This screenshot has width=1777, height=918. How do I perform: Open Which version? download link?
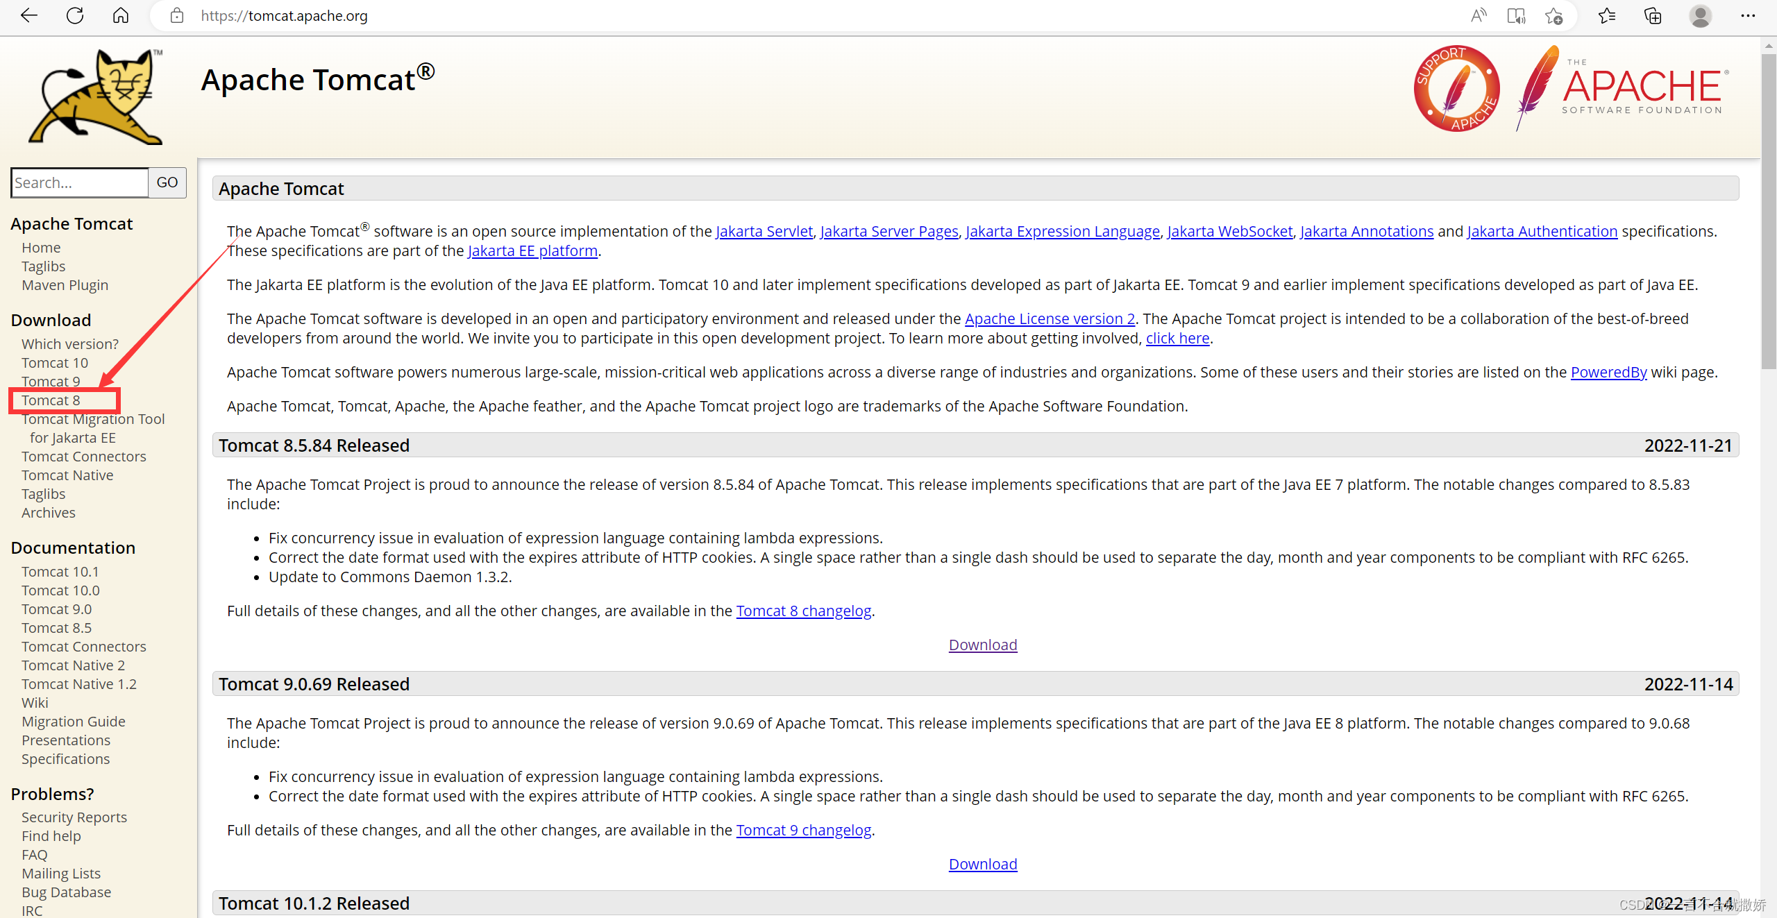[x=70, y=344]
